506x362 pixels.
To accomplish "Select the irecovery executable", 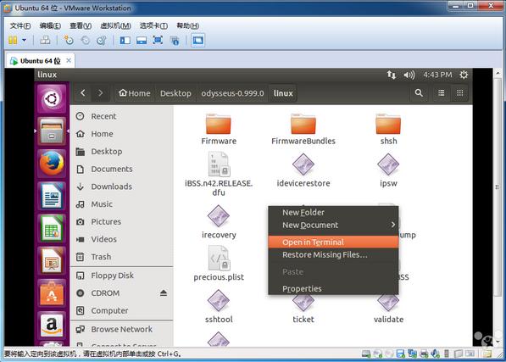I will (x=219, y=222).
